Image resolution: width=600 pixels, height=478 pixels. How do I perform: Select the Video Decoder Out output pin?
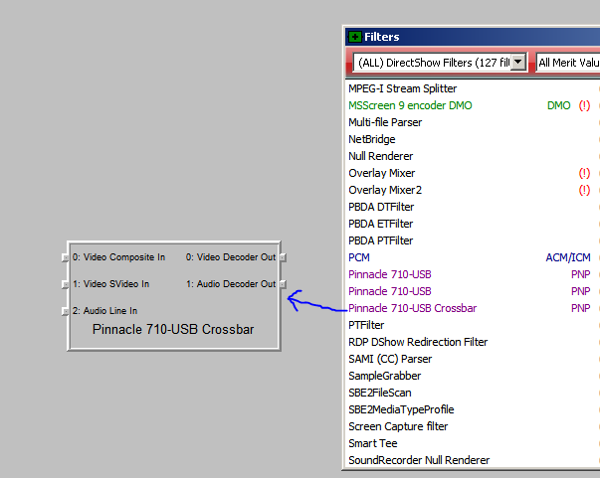click(283, 257)
